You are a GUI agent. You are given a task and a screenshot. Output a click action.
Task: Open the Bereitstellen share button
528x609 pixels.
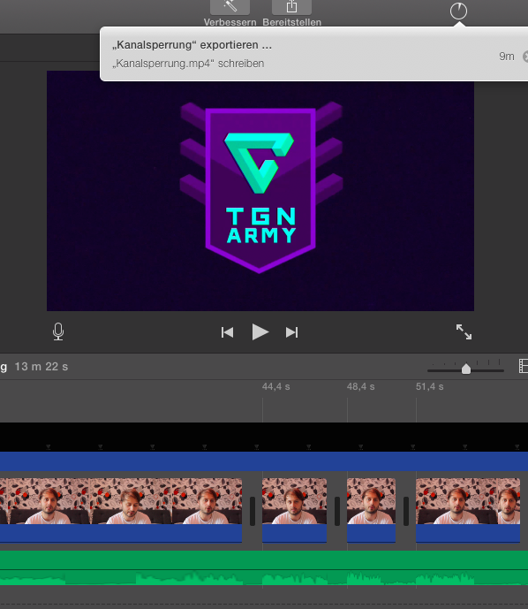(291, 7)
